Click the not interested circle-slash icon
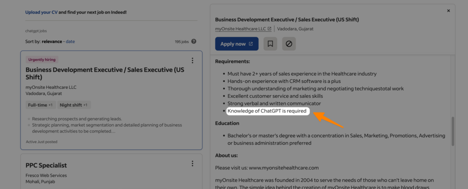Screen dimensions: 468x189 (289, 44)
